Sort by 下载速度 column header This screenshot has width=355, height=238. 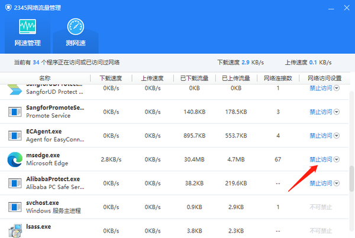[111, 78]
